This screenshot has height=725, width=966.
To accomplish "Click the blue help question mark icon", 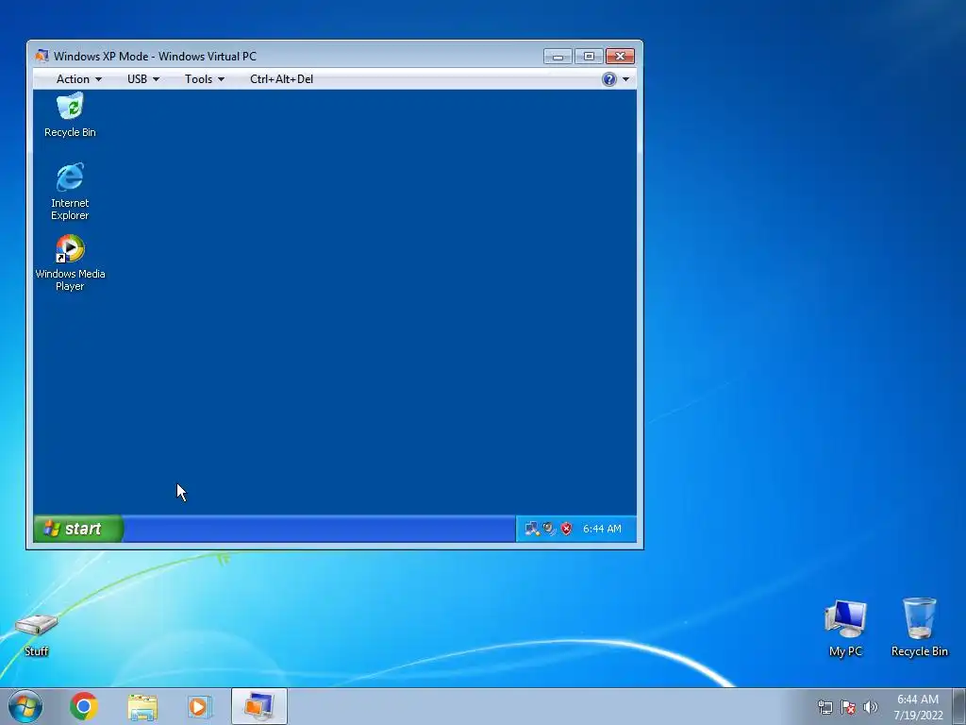I will [609, 79].
